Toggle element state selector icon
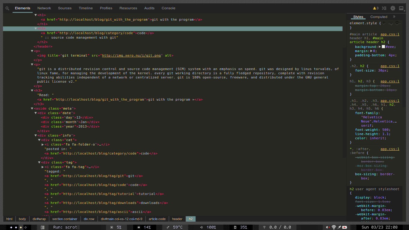 point(391,23)
